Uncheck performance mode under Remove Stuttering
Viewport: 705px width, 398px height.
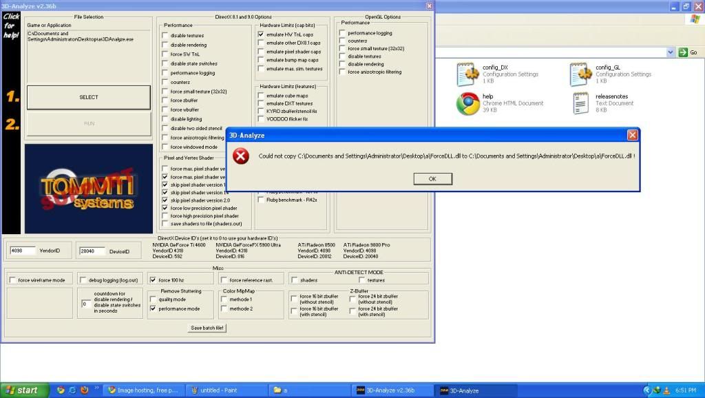[153, 308]
